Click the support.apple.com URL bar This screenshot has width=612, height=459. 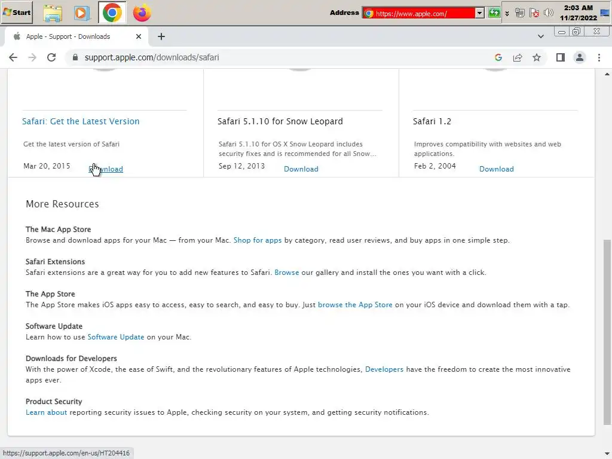(151, 57)
